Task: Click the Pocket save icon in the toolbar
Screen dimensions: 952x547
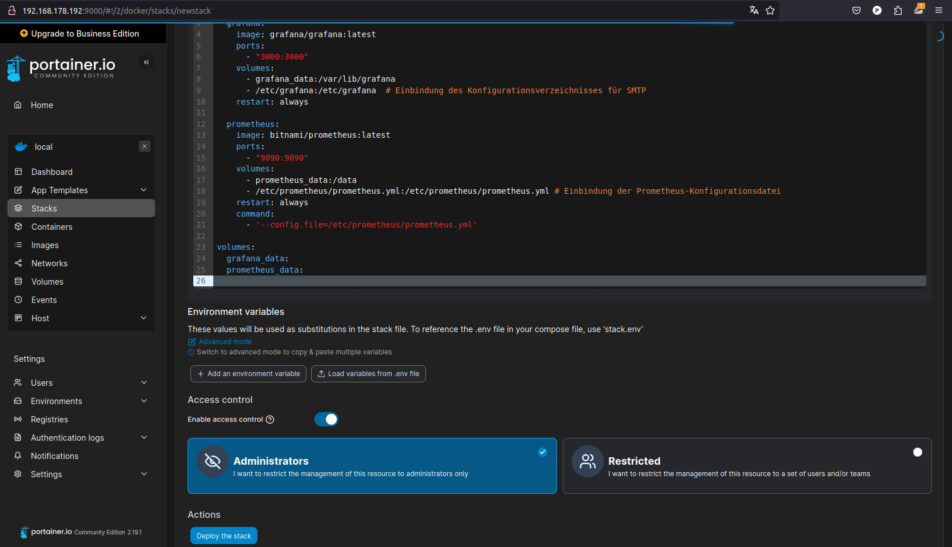Action: pos(857,10)
